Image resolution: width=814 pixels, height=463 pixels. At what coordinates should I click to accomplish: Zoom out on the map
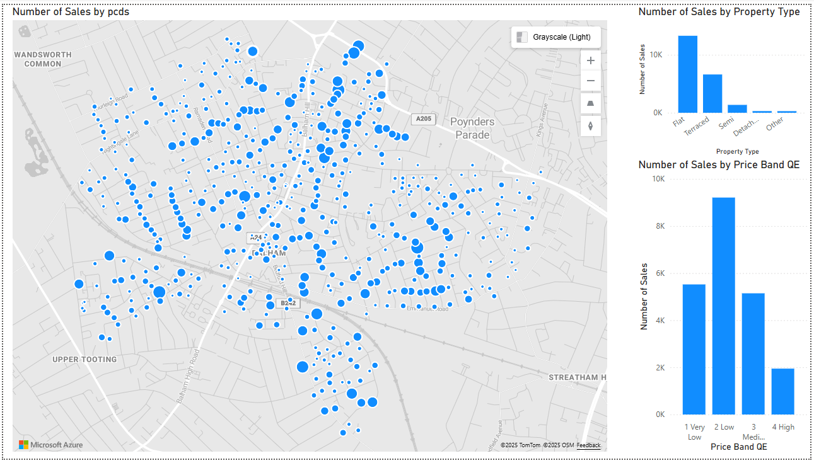[590, 81]
